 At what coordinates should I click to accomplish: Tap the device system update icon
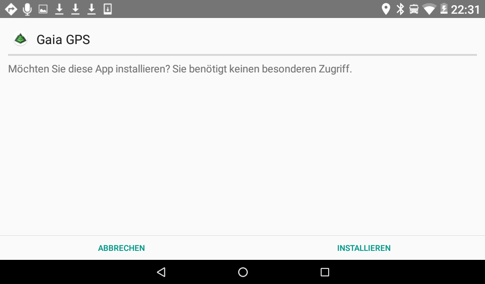(108, 9)
